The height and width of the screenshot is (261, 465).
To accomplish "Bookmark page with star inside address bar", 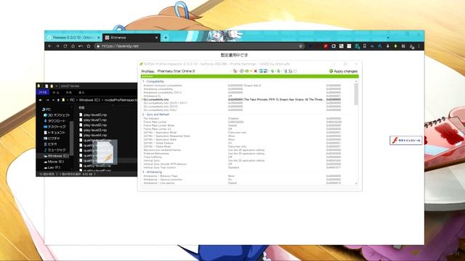I will [x=300, y=46].
